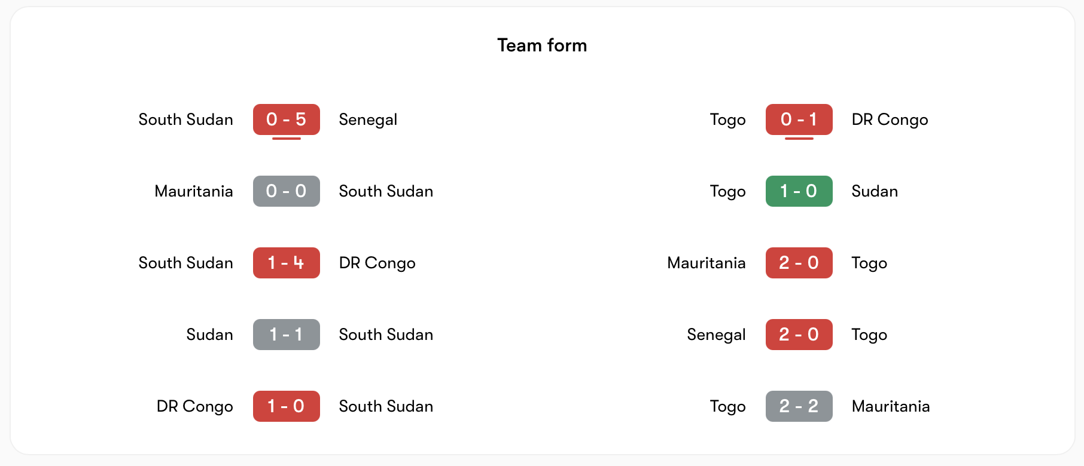Screen dimensions: 1084x466
Task: Open the 0 - 1 Togo vs DR Congo score
Action: point(799,119)
